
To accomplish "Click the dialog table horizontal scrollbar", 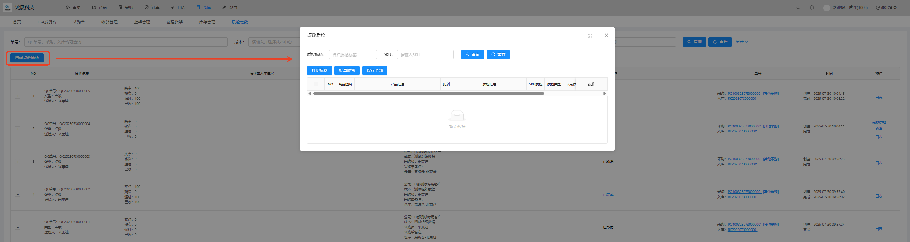I will [x=428, y=94].
